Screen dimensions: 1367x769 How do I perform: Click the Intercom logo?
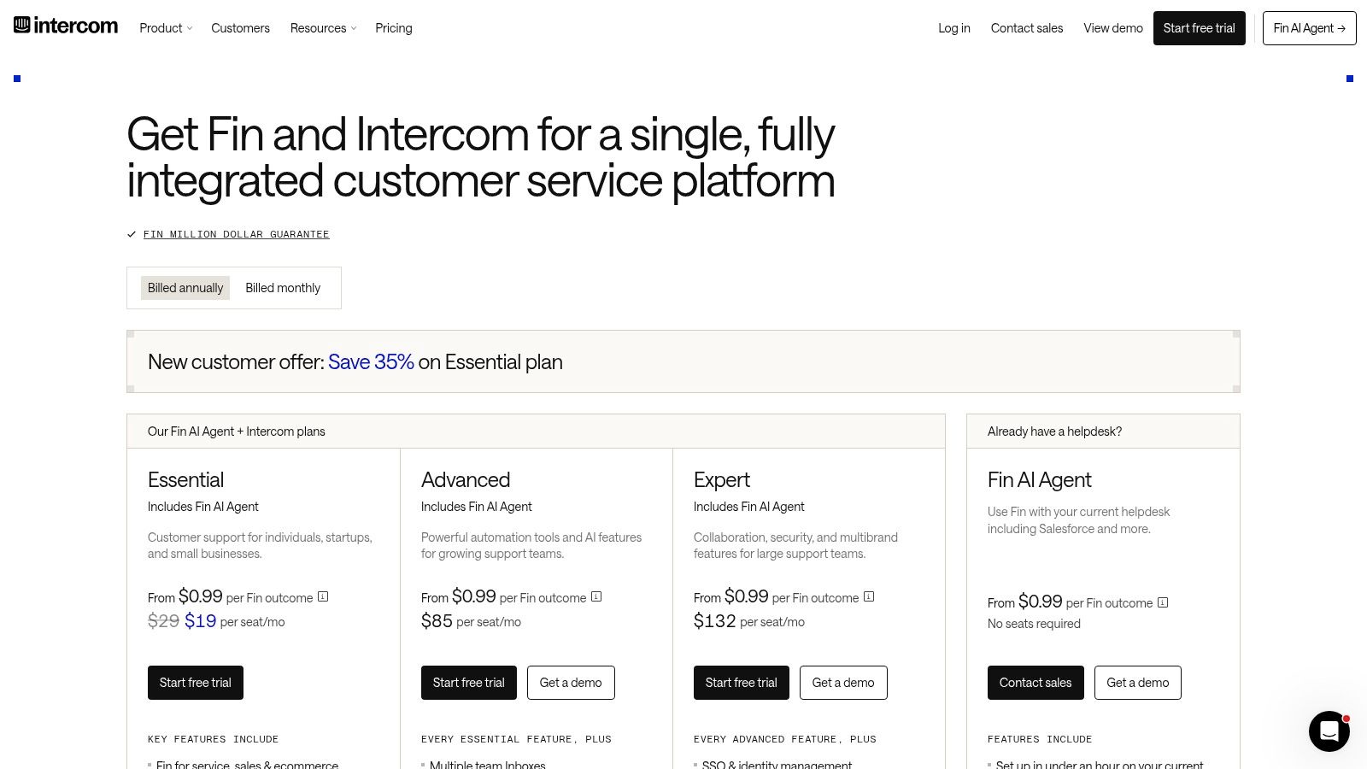pos(66,26)
